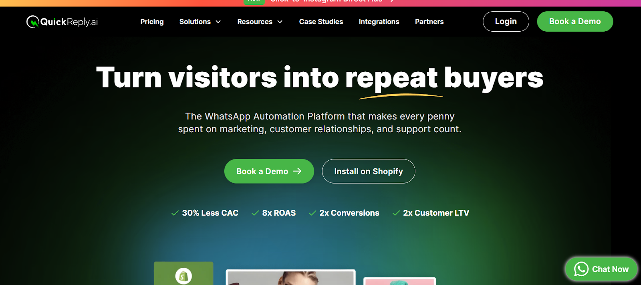Expand the Solutions dropdown chevron
The height and width of the screenshot is (285, 641).
(x=218, y=22)
